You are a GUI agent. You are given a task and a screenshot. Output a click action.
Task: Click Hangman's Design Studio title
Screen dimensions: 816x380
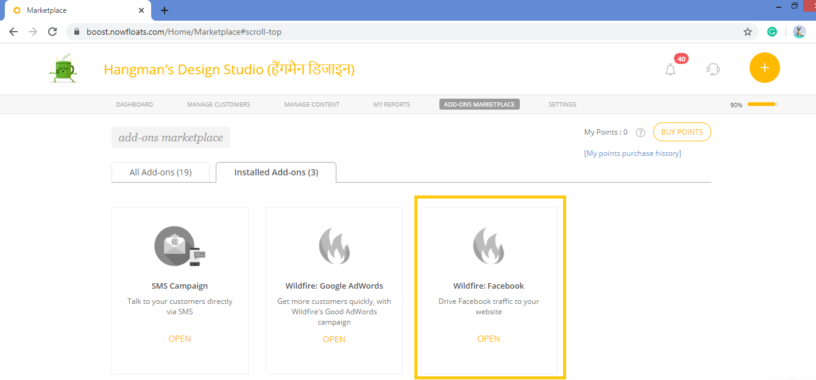point(229,69)
